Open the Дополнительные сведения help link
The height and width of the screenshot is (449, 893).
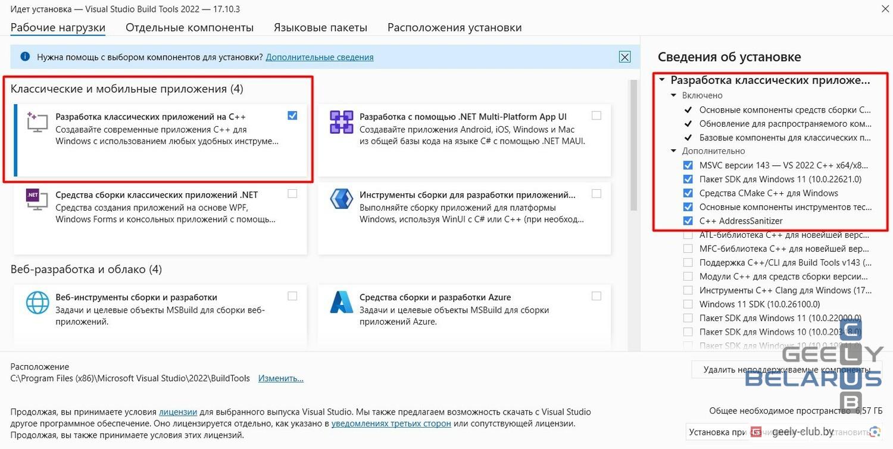(x=320, y=57)
